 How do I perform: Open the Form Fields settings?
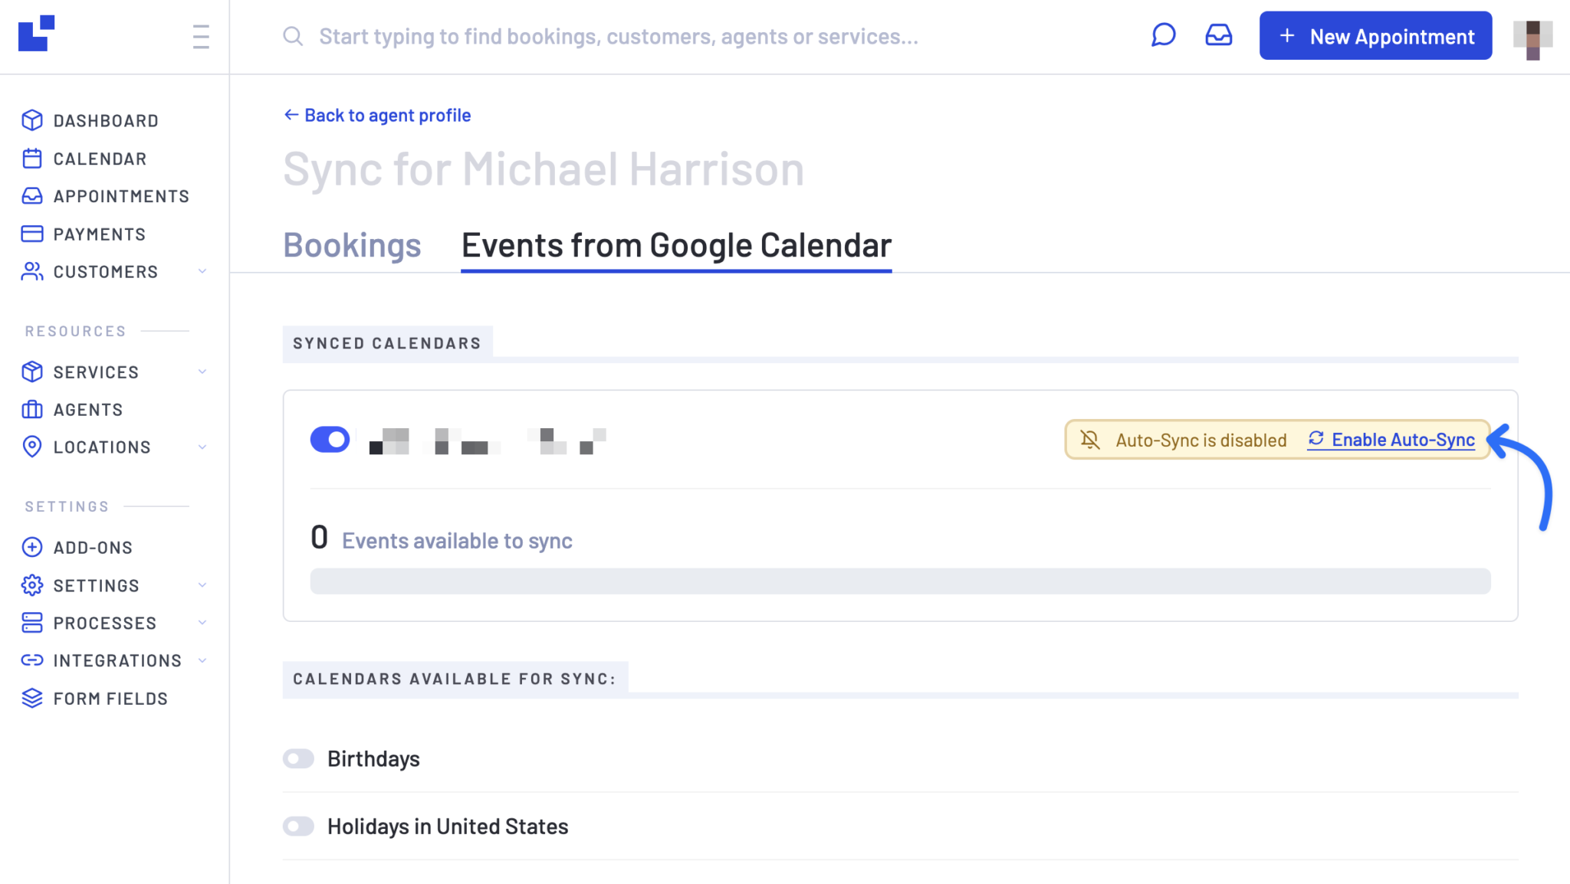tap(110, 698)
